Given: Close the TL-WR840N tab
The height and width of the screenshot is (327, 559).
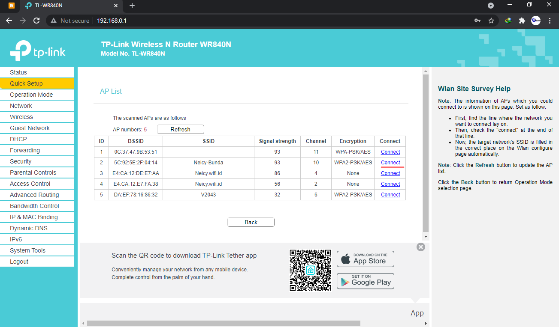Looking at the screenshot, I should [x=116, y=6].
